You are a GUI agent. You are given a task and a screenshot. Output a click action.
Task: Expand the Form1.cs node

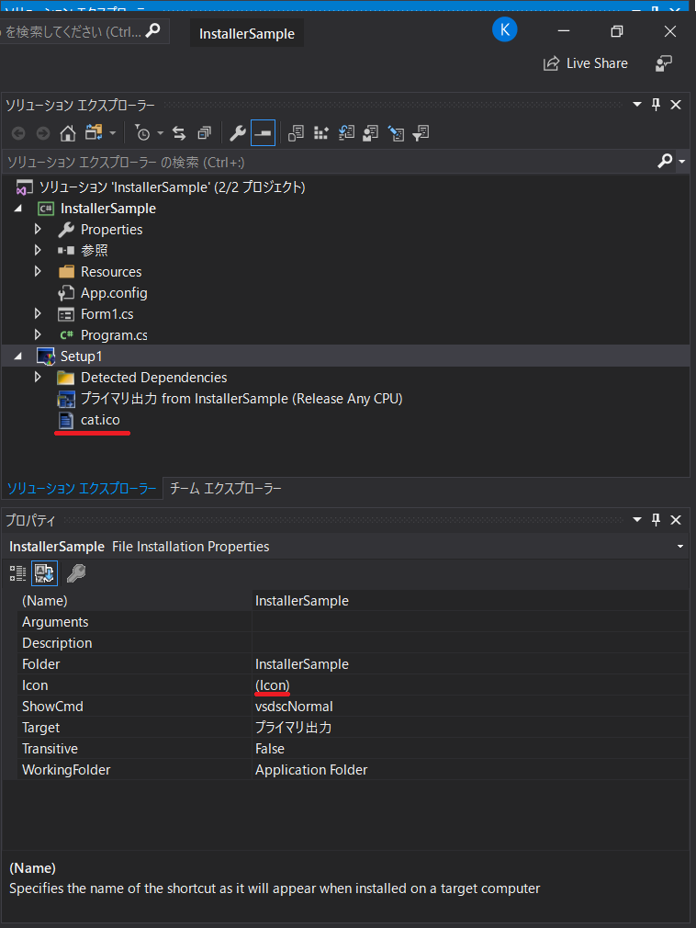pos(38,313)
